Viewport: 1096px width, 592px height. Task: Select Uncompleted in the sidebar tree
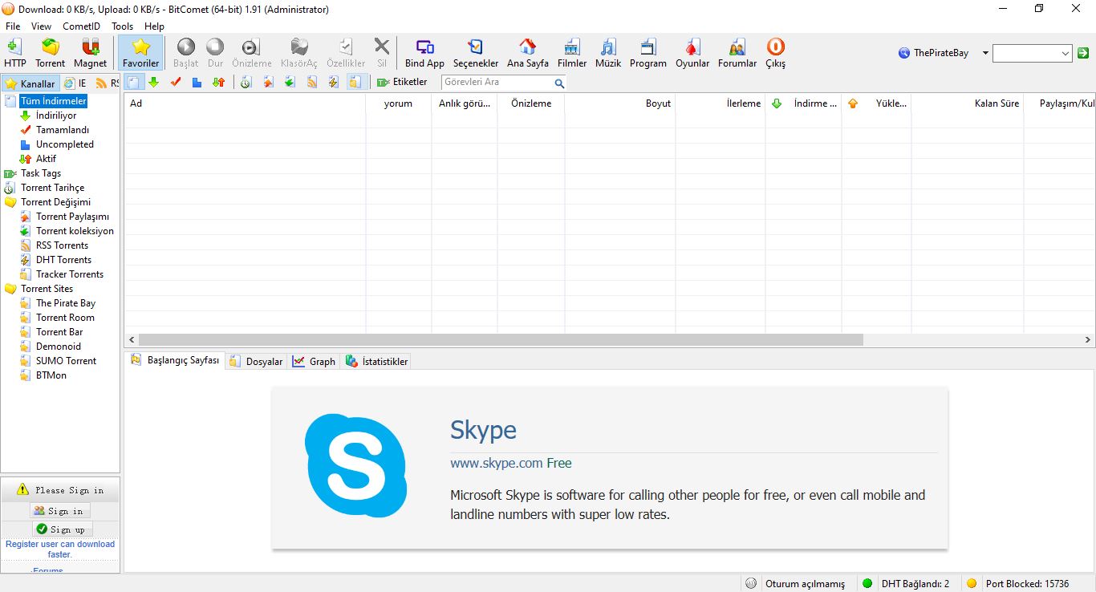(x=65, y=144)
